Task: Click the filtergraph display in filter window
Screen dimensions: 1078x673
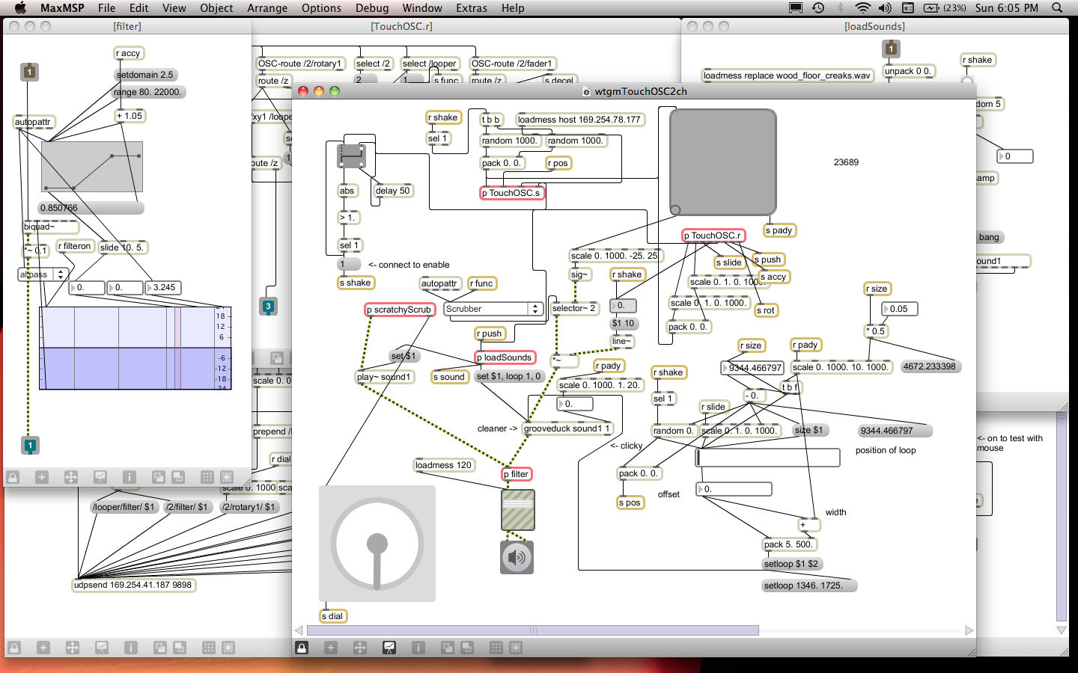Action: (135, 348)
